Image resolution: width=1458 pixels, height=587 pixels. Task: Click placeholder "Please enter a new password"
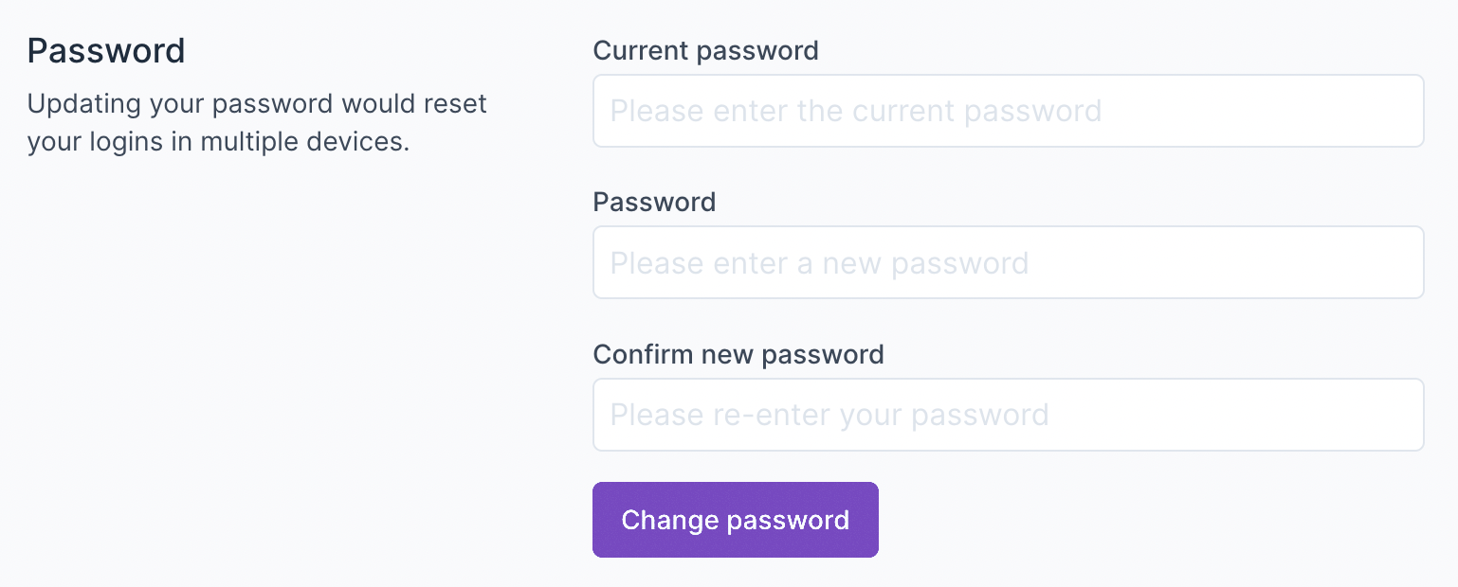(819, 262)
